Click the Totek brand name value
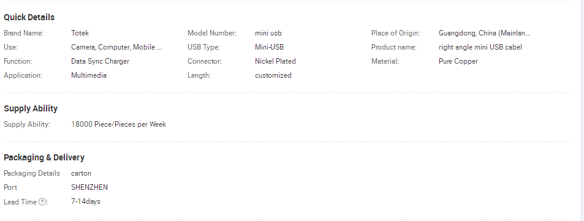This screenshot has height=221, width=584. coord(80,33)
